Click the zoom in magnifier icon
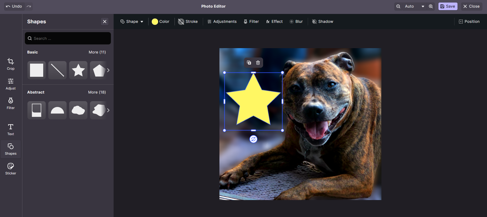This screenshot has height=217, width=487. point(431,6)
